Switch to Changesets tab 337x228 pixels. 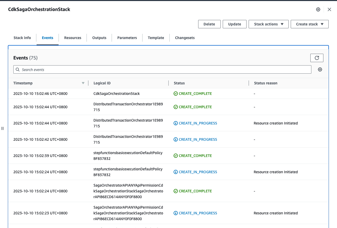(x=185, y=38)
